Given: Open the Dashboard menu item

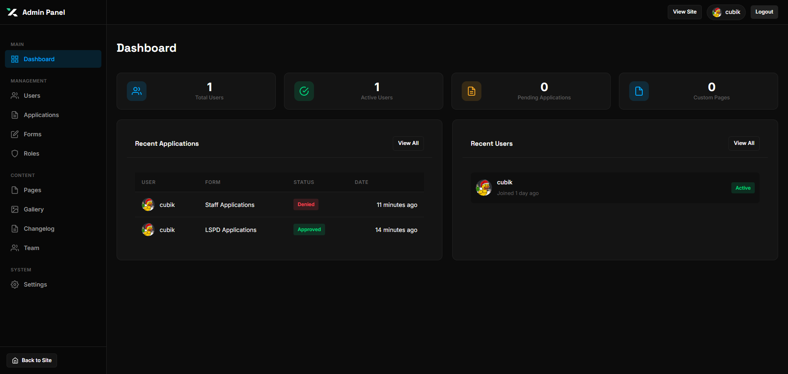Looking at the screenshot, I should pos(53,59).
